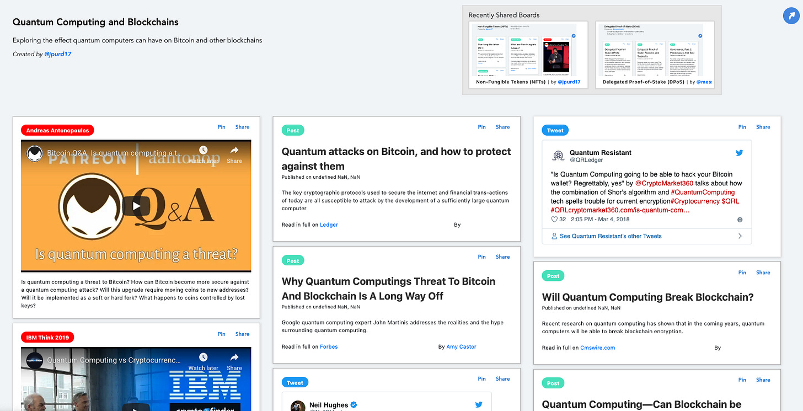Click the blue arrow share icon top-right
Screen dimensions: 803x411
pyautogui.click(x=791, y=16)
